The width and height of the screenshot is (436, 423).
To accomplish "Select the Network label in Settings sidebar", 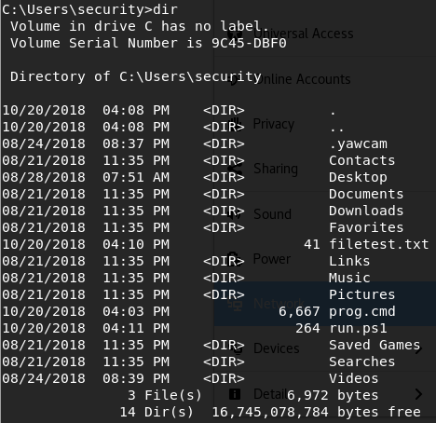I will (279, 304).
